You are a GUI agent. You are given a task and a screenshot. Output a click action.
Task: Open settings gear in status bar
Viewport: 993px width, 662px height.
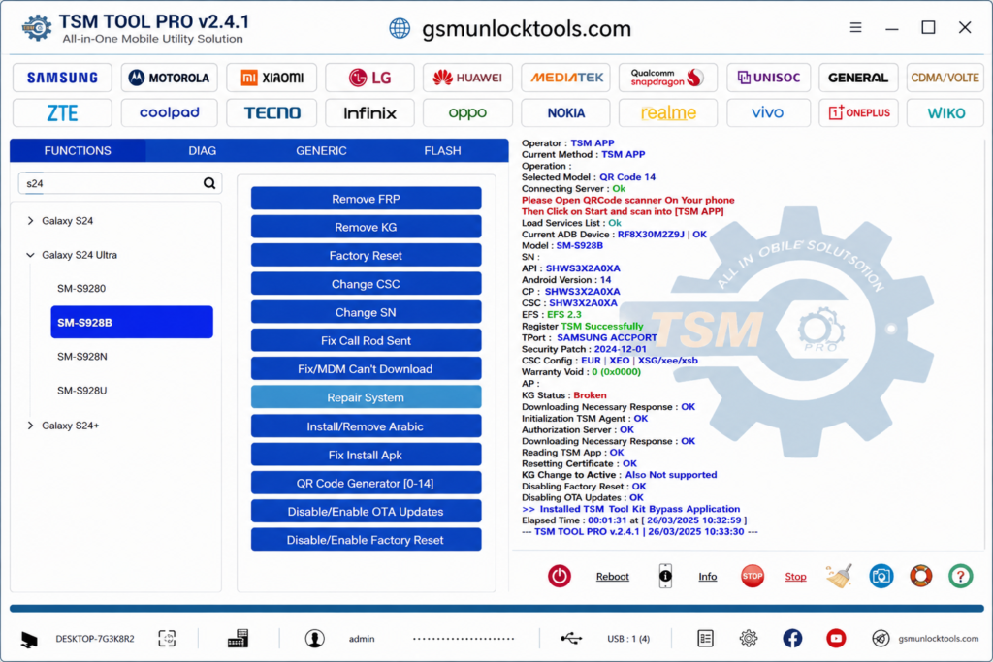(x=749, y=638)
